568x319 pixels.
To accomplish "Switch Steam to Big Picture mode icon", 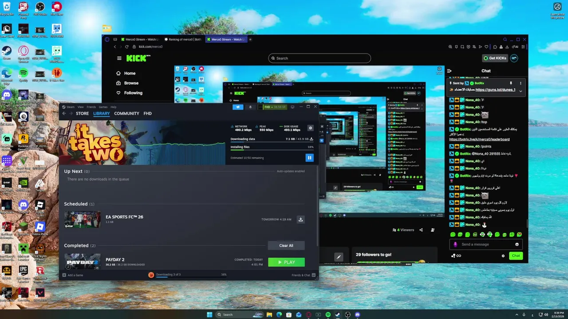I will 292,107.
